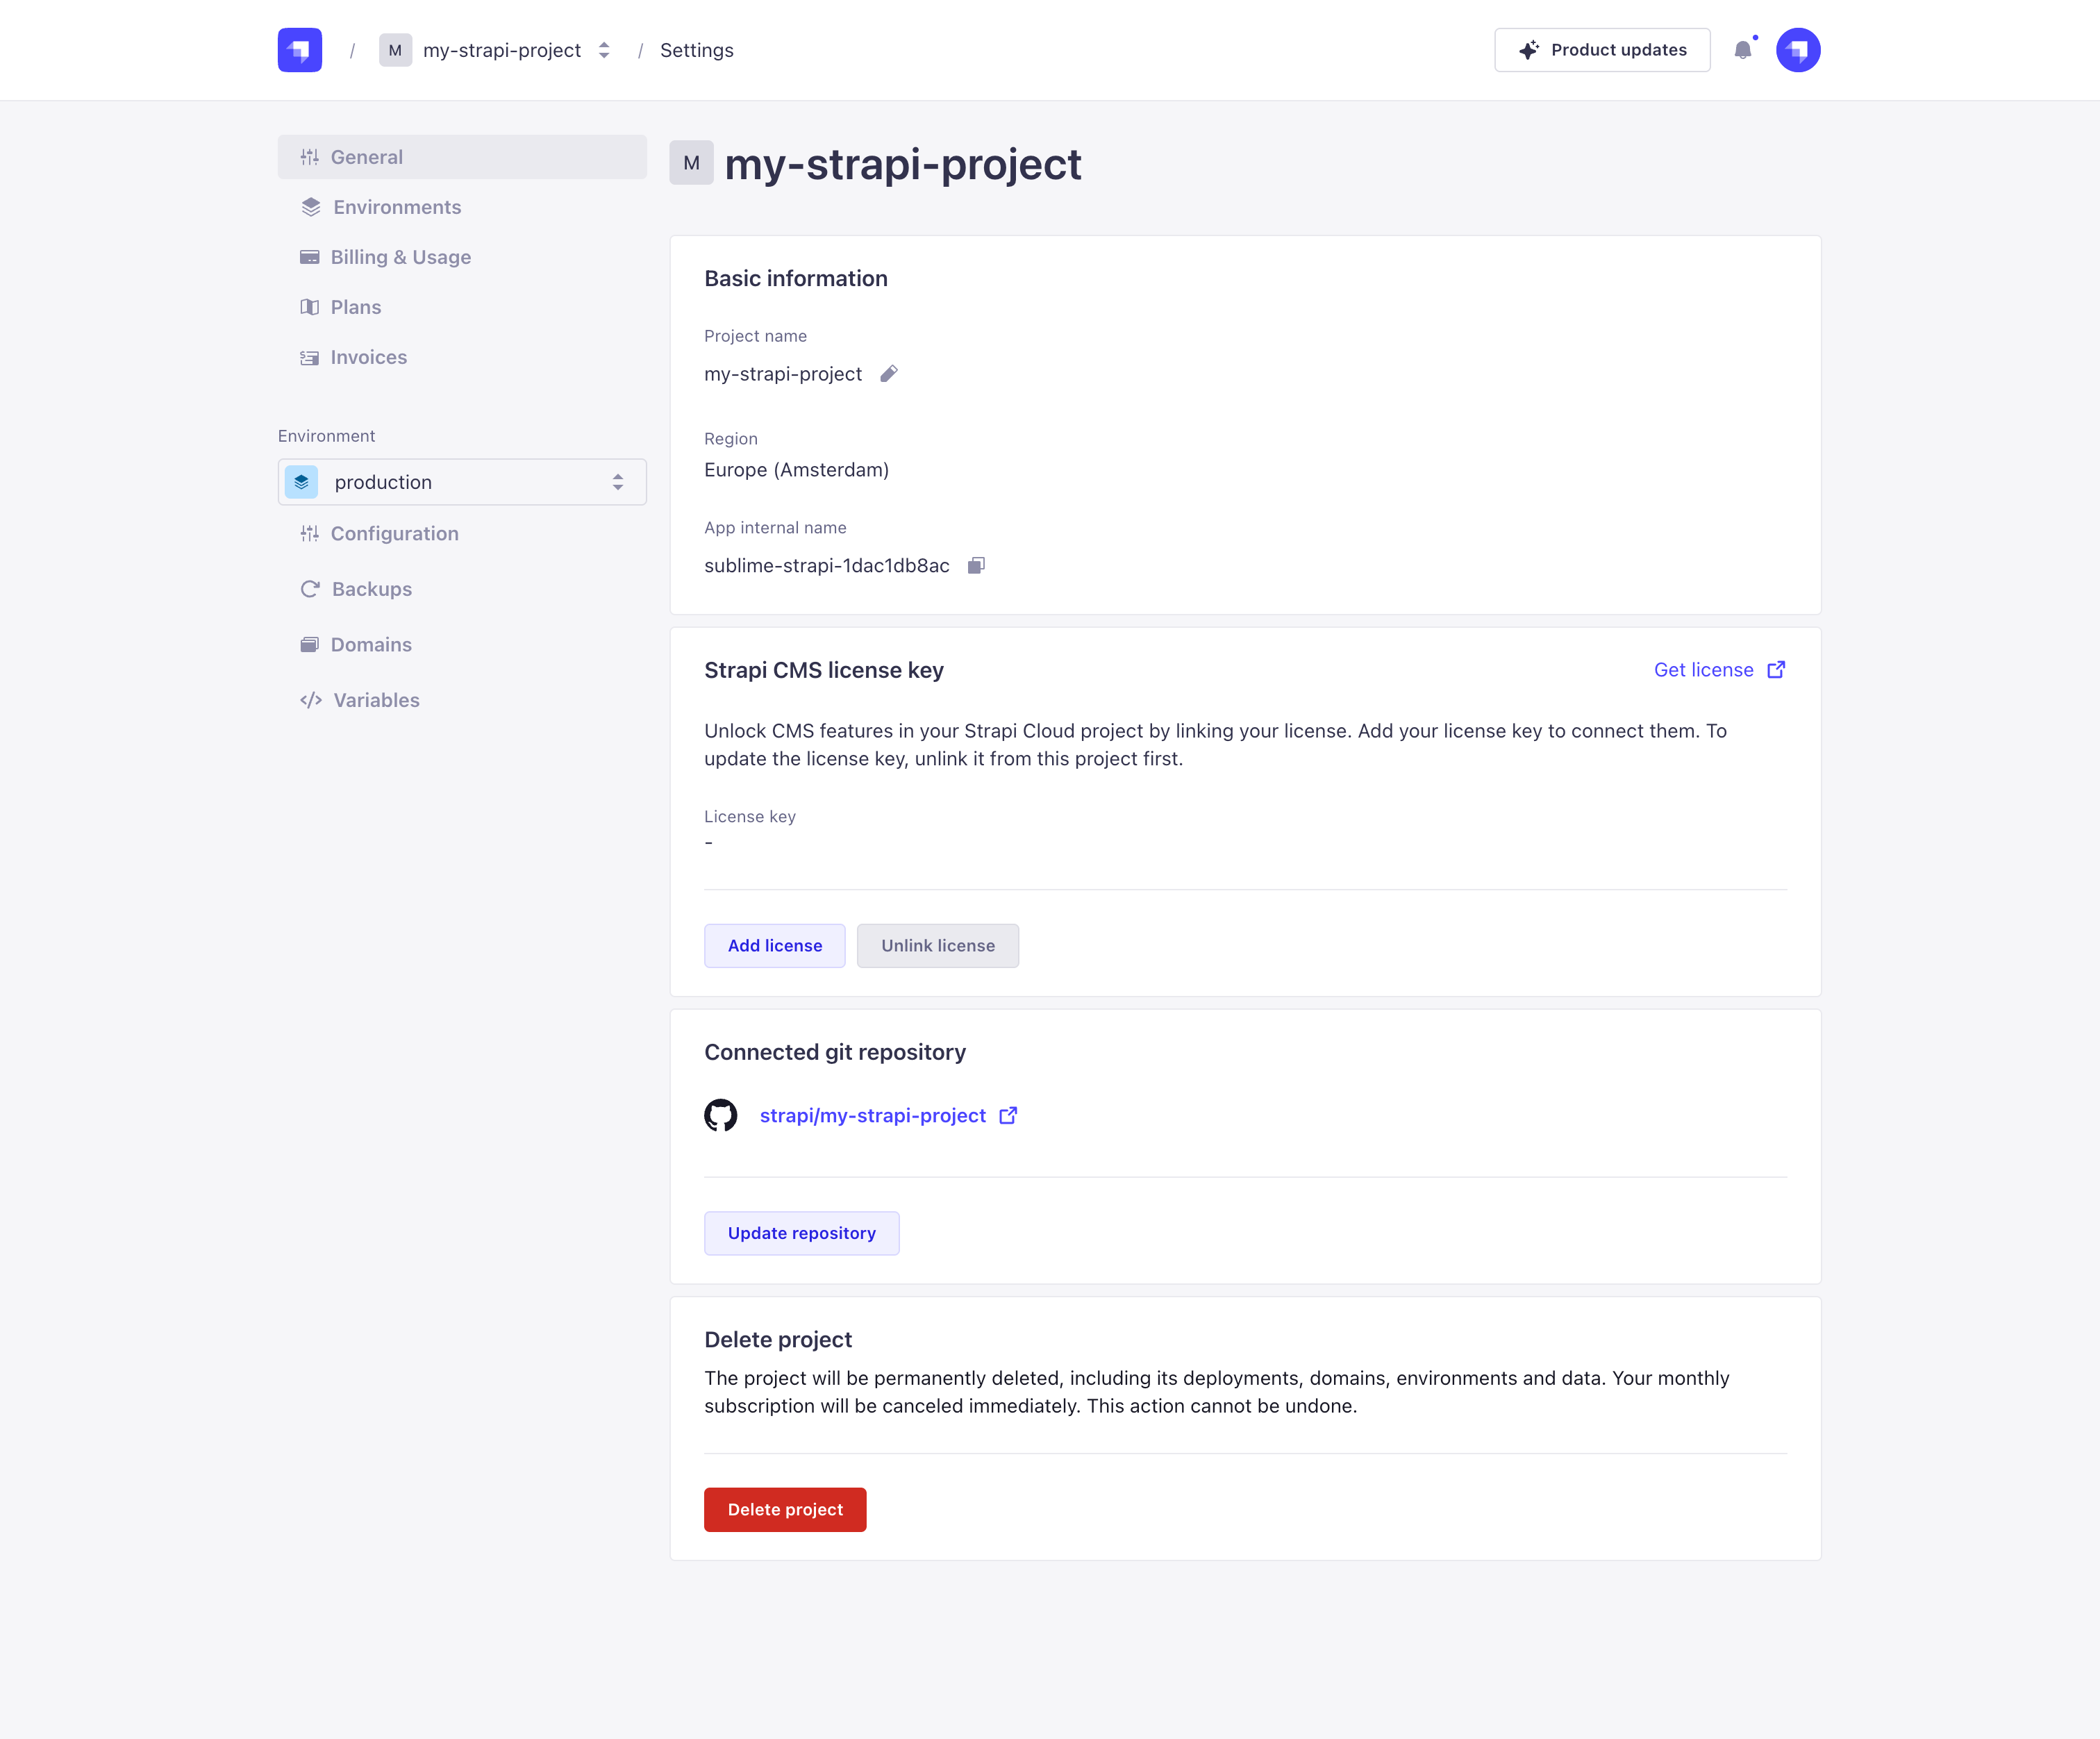Select the General sidebar tab

pyautogui.click(x=367, y=157)
